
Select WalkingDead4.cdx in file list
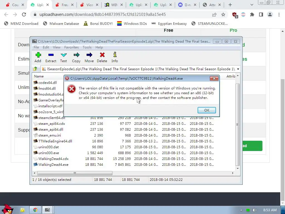tap(53, 159)
